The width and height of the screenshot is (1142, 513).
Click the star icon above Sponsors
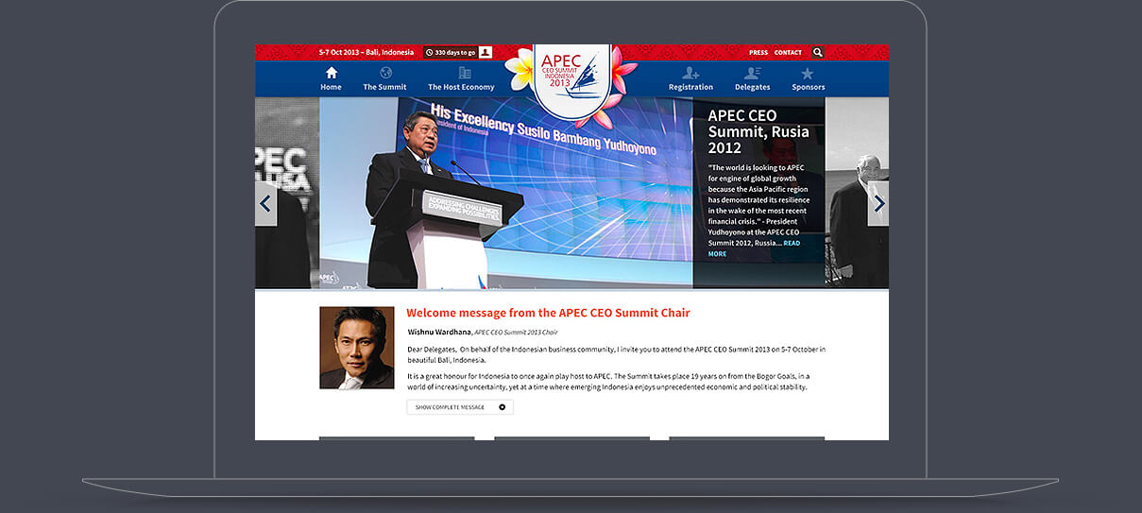point(807,73)
